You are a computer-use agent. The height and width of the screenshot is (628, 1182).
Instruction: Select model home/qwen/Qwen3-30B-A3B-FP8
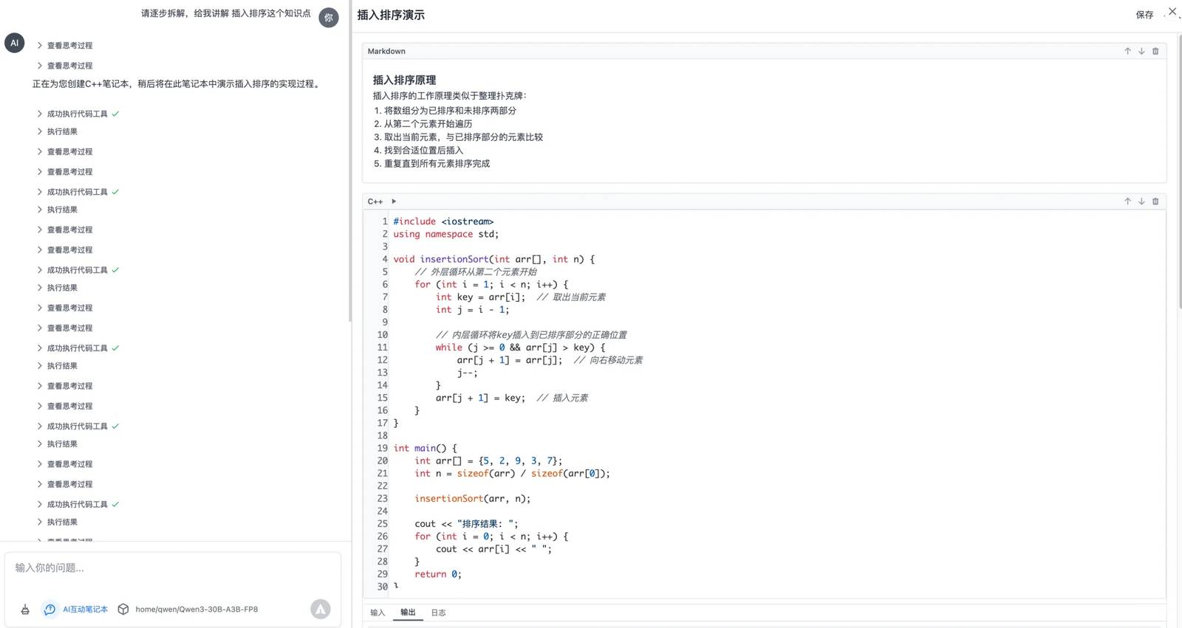click(197, 610)
